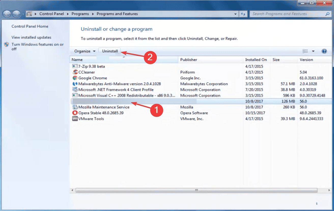Click the .NET Framework 4 Client Profile icon

coord(75,90)
